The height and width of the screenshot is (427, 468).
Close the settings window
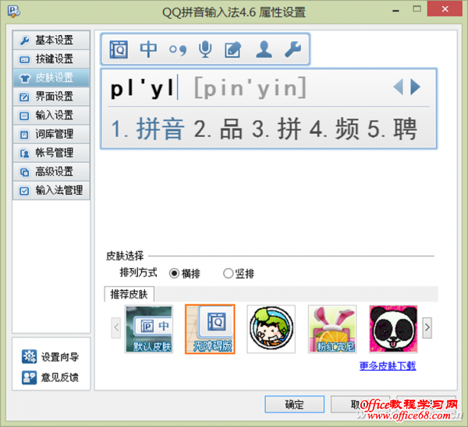click(445, 9)
